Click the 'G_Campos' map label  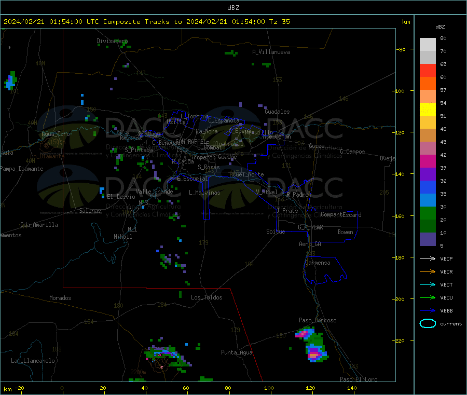pos(352,152)
